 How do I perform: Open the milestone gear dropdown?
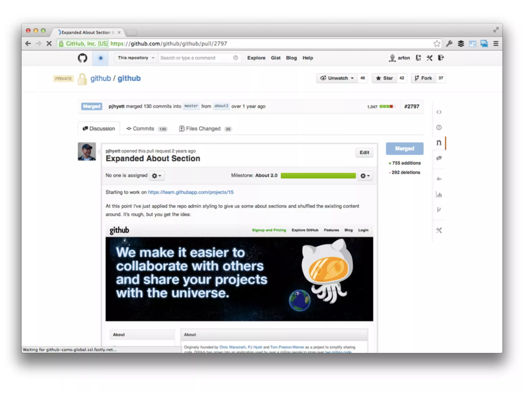[x=365, y=176]
